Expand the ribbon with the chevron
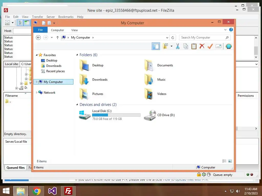The height and width of the screenshot is (196, 262). (225, 30)
